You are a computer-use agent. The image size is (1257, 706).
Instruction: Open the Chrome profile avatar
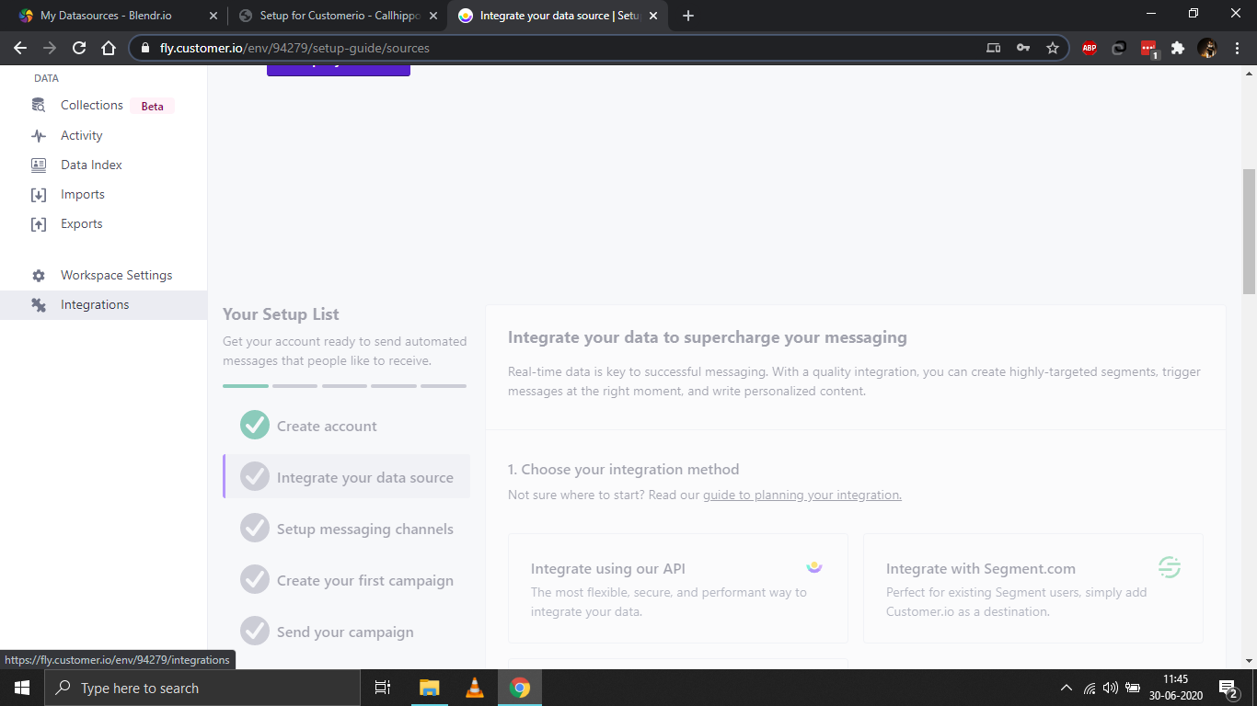point(1207,48)
